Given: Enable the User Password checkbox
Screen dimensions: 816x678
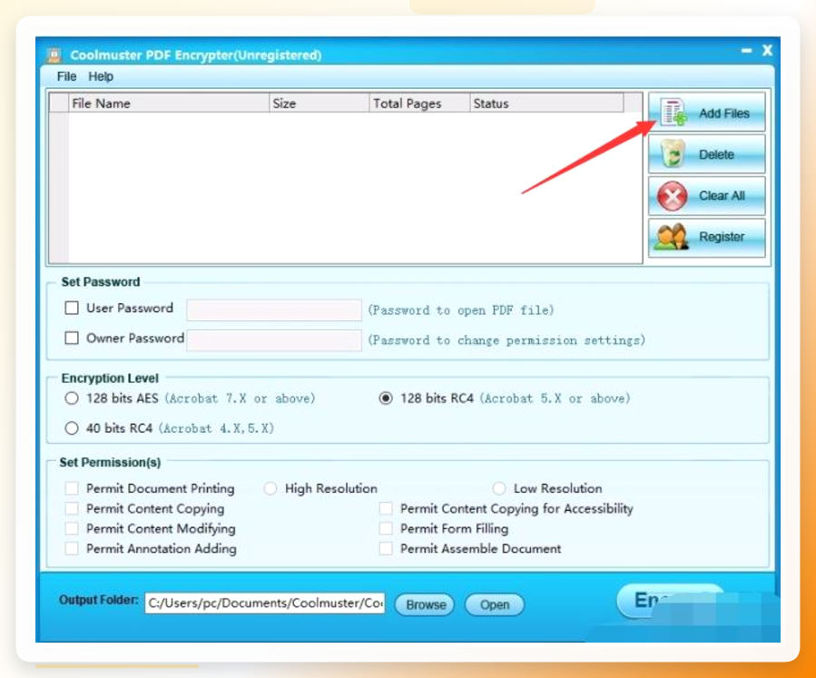Looking at the screenshot, I should pyautogui.click(x=72, y=308).
